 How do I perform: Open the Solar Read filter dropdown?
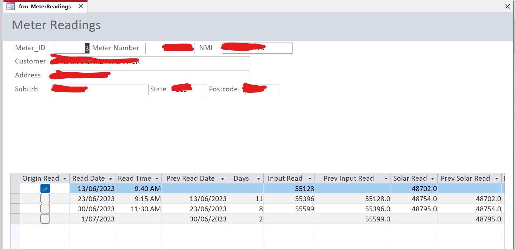(x=433, y=178)
